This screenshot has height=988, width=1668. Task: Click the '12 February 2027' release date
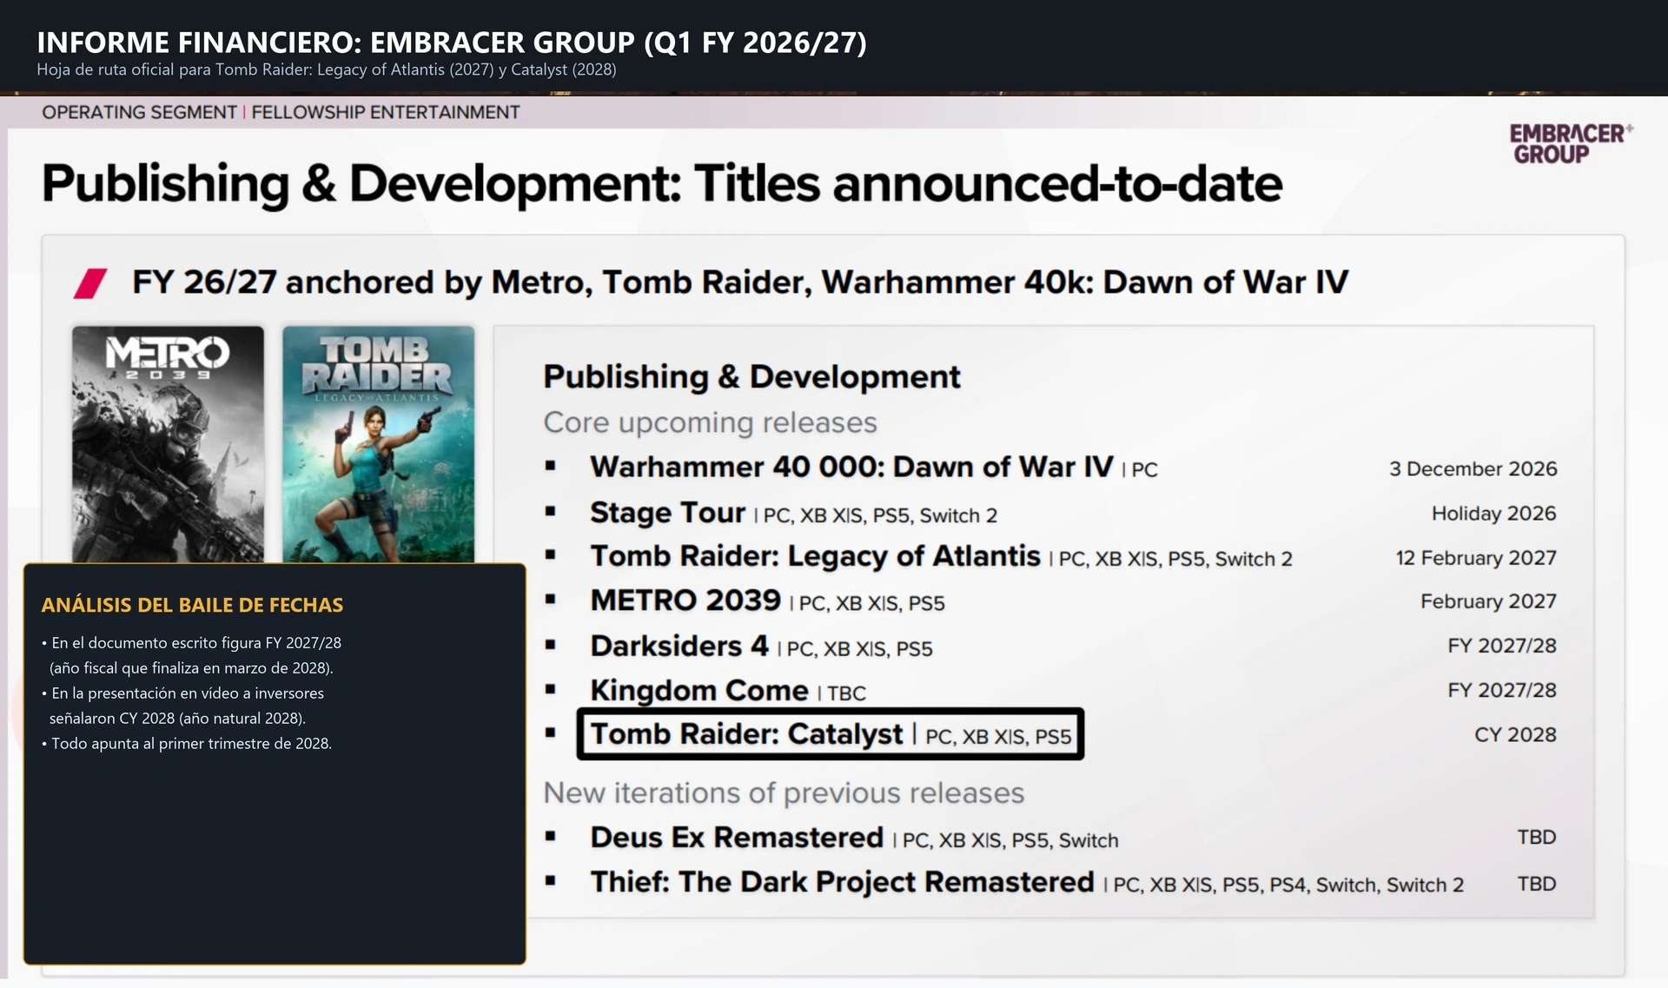pos(1476,558)
